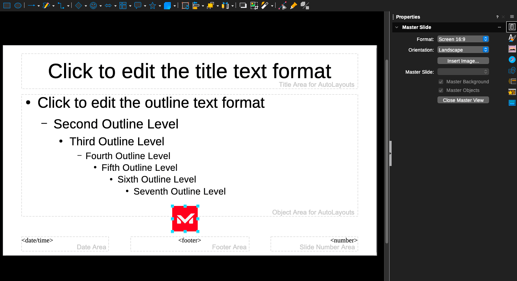Viewport: 517px width, 281px height.
Task: Click the slide number field placeholder
Action: (x=314, y=244)
